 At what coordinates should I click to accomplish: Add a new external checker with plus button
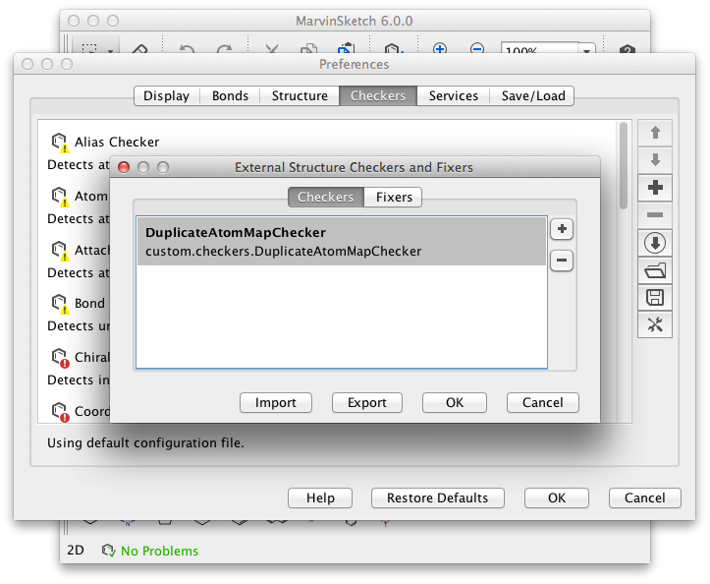click(x=561, y=229)
